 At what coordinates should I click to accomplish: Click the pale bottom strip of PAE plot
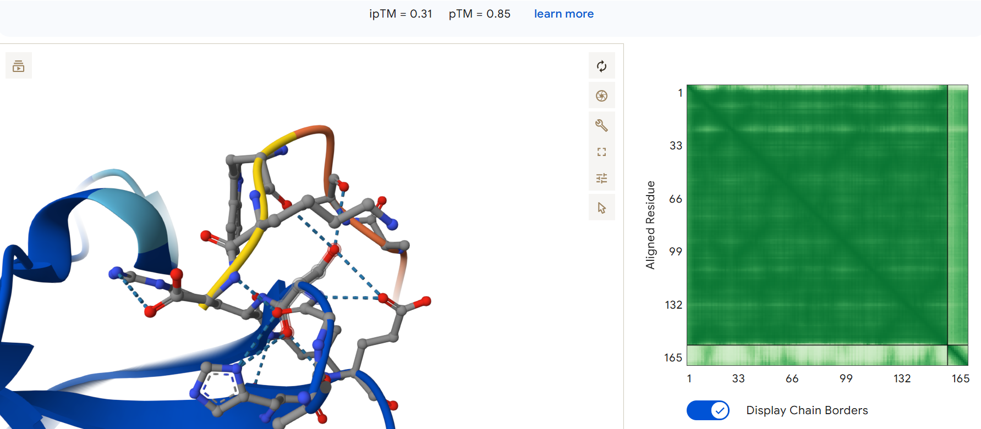[x=817, y=355]
